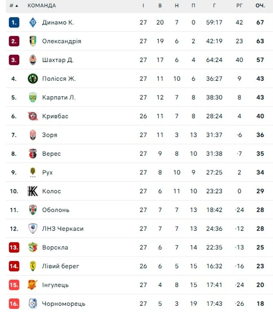This screenshot has height=312, width=273.
Task: Open the Зоря team link
Action: tap(50, 135)
